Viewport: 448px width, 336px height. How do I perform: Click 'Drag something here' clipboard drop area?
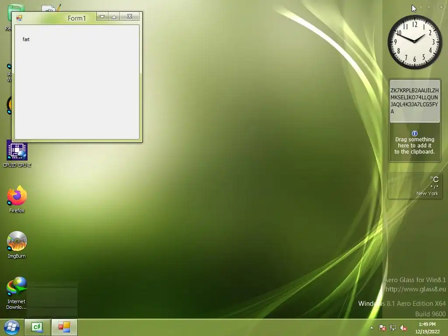click(415, 146)
